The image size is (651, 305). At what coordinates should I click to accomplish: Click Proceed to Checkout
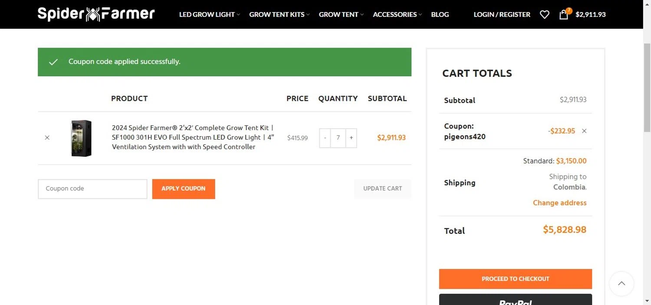coord(515,279)
